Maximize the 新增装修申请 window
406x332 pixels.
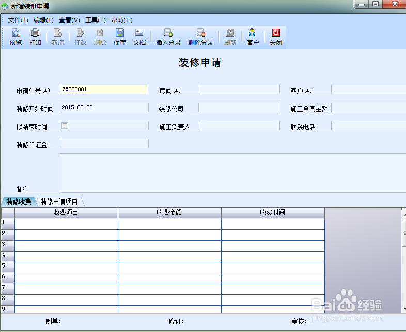(376, 5)
